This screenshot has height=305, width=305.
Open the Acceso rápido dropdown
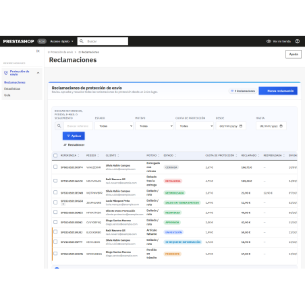click(61, 41)
